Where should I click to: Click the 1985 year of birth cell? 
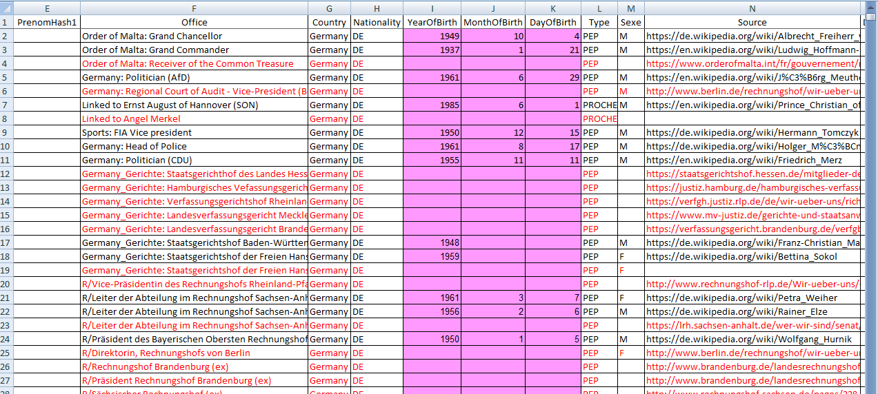coord(432,105)
